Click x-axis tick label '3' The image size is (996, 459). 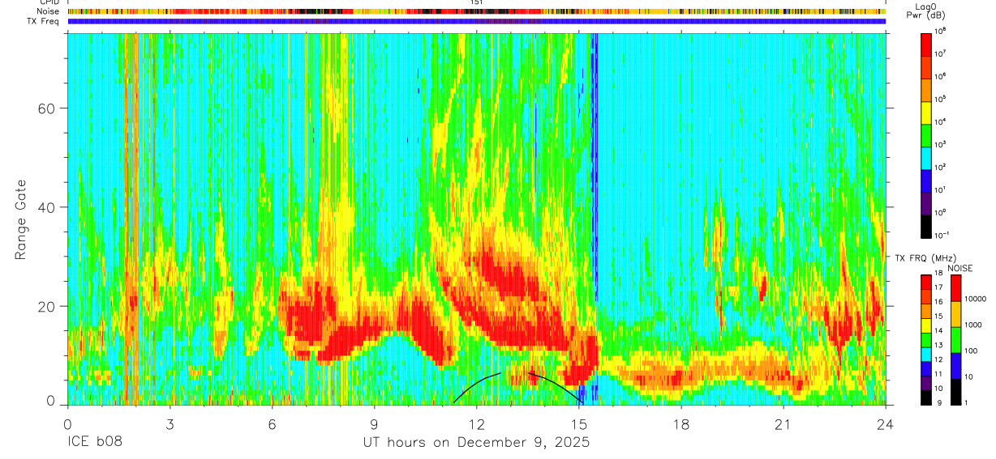(x=170, y=424)
